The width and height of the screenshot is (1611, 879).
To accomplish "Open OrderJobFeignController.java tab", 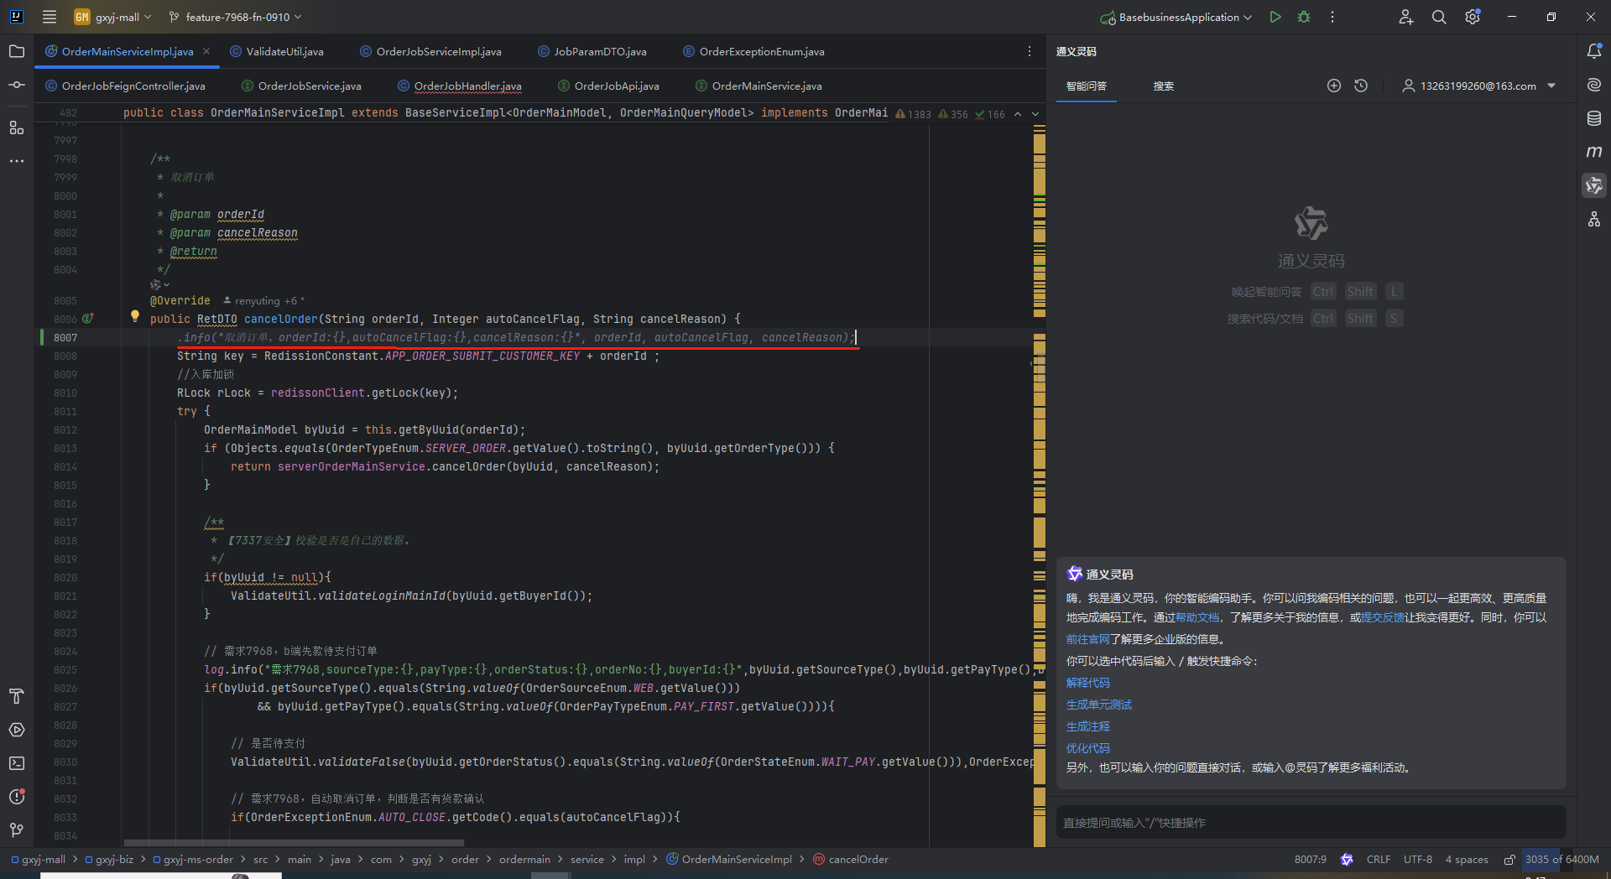I will click(x=125, y=86).
